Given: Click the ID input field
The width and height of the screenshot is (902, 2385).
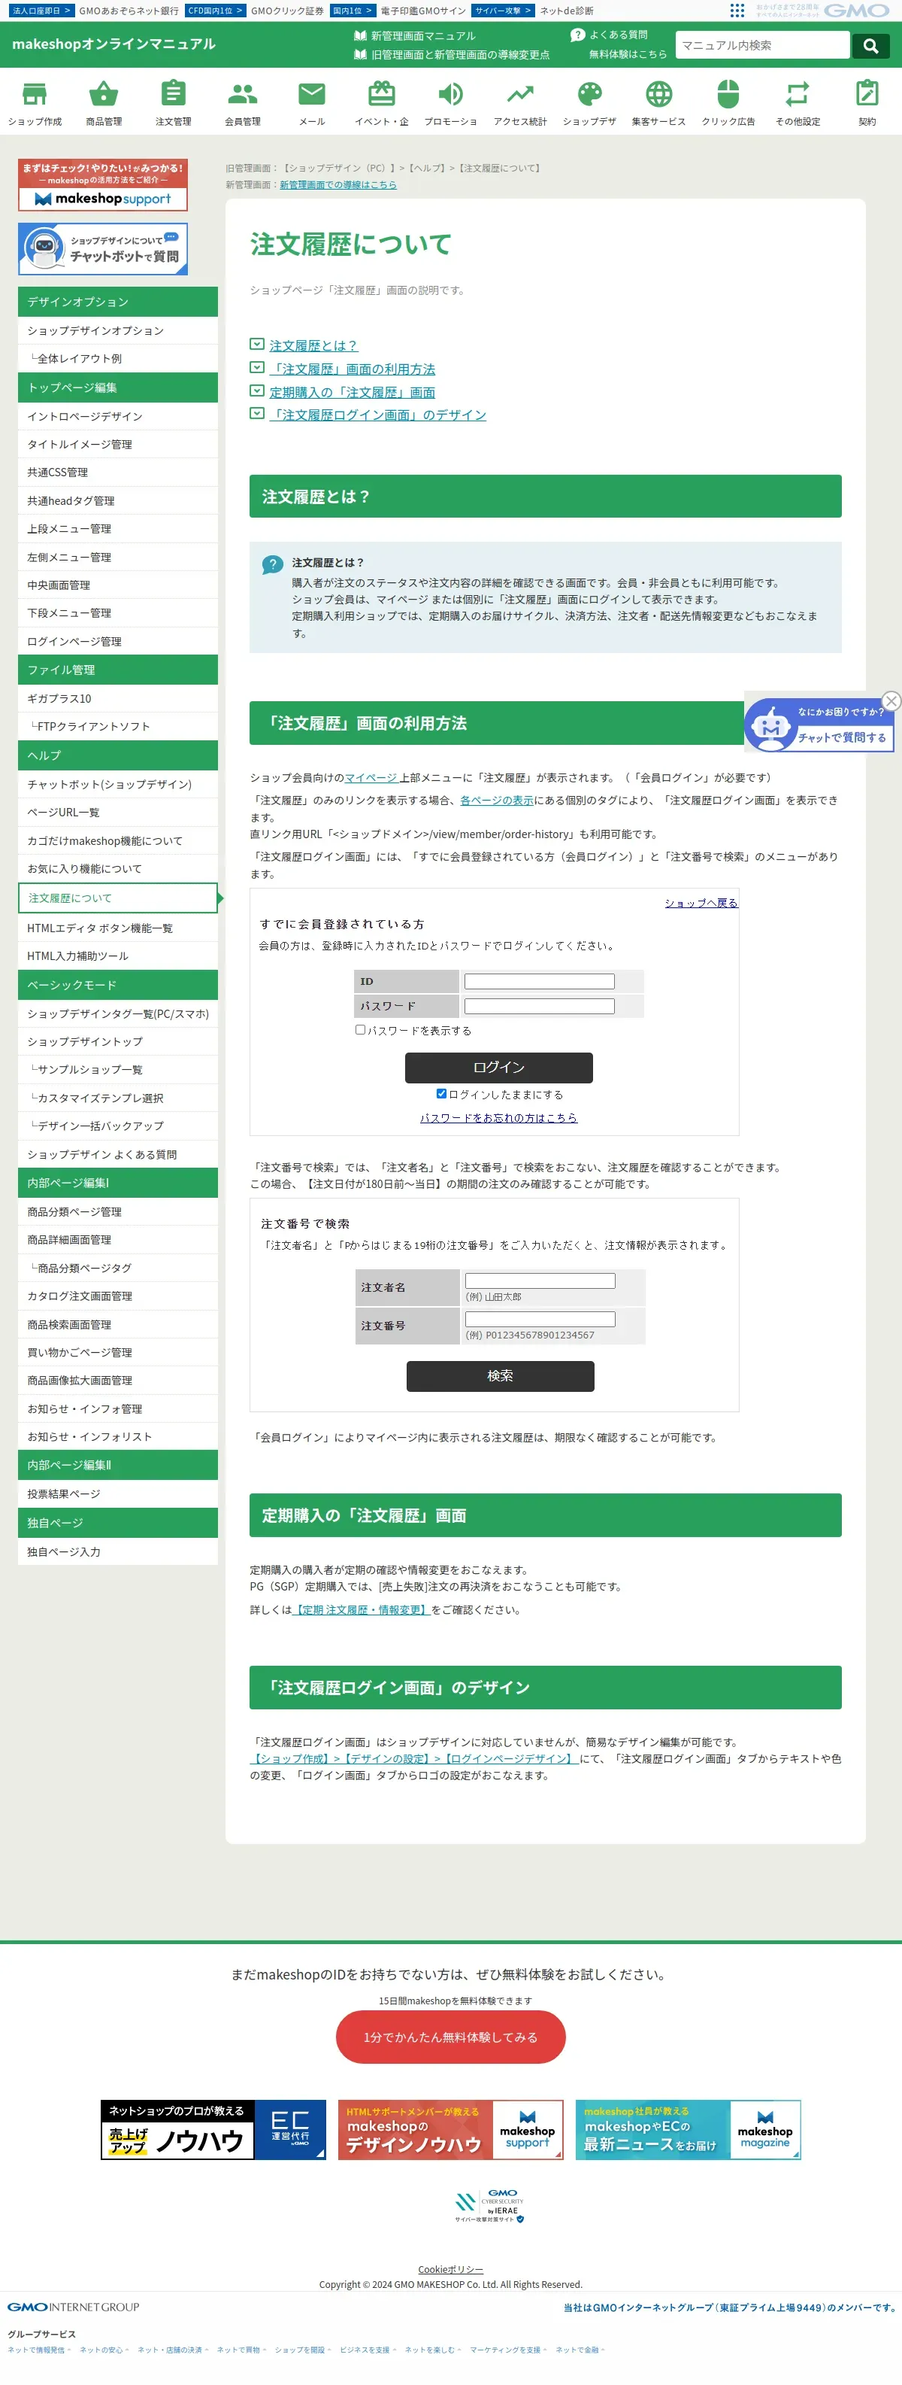Looking at the screenshot, I should 540,981.
